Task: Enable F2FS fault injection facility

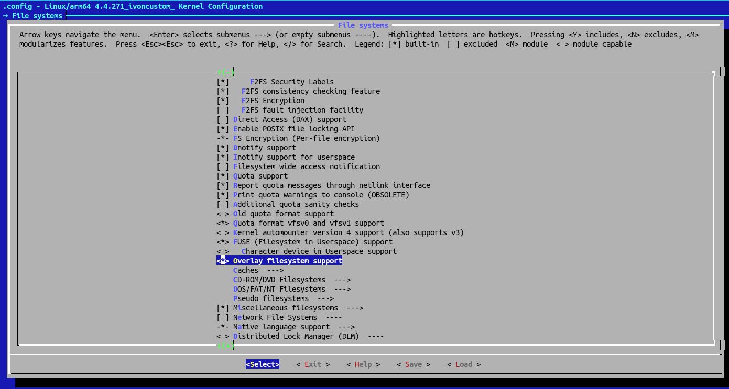Action: (x=223, y=110)
